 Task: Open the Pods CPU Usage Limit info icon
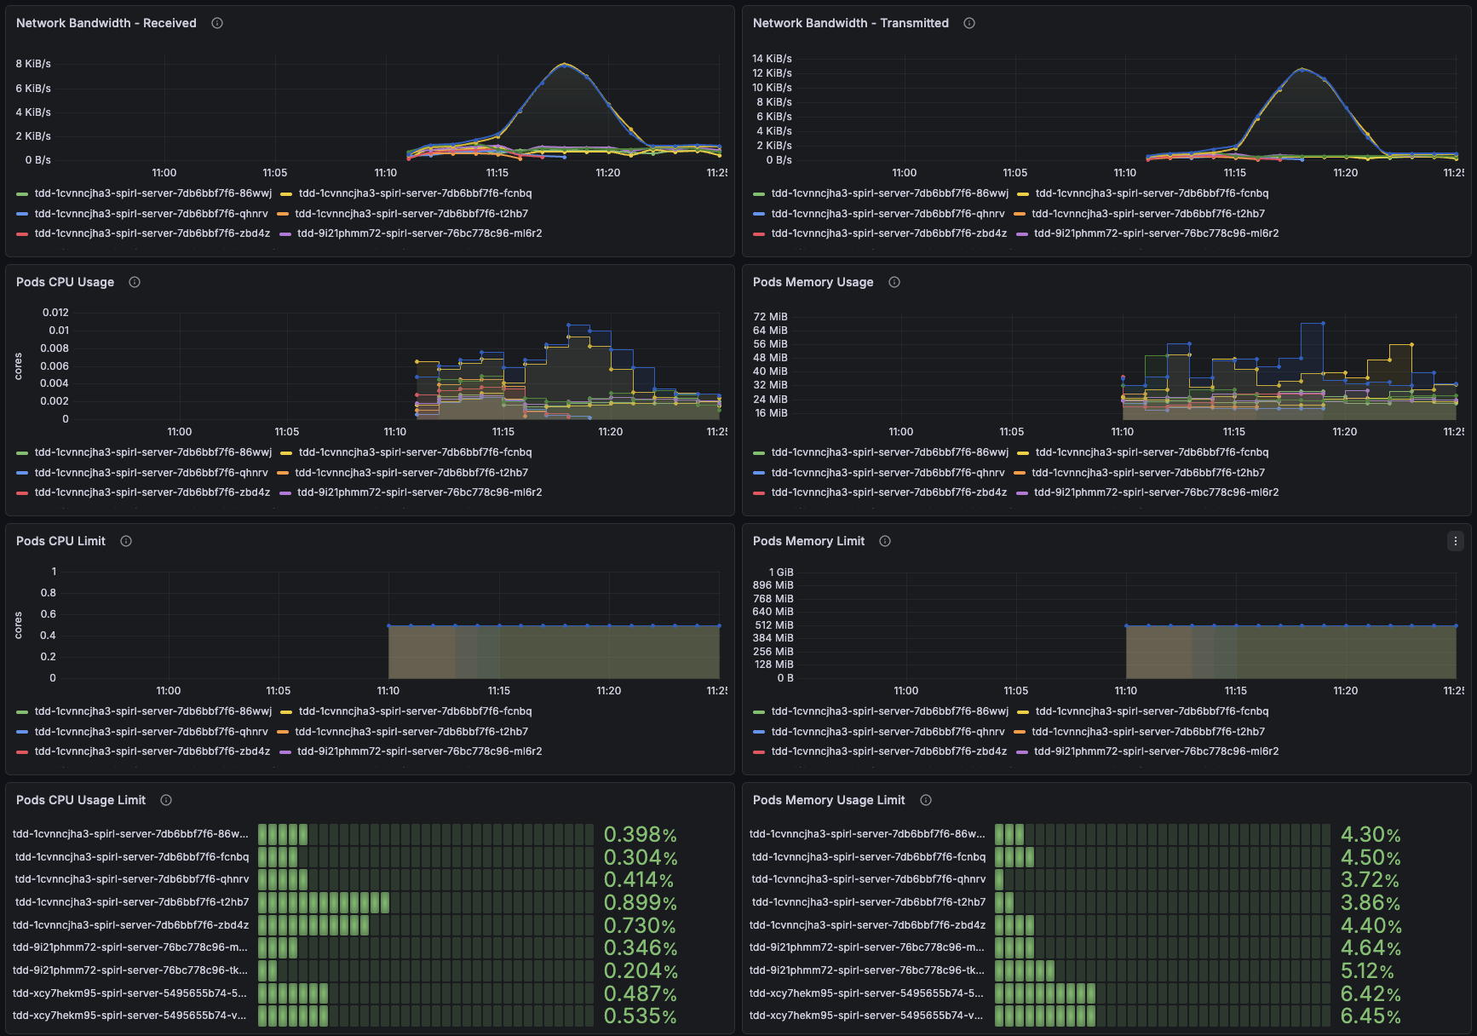point(165,800)
